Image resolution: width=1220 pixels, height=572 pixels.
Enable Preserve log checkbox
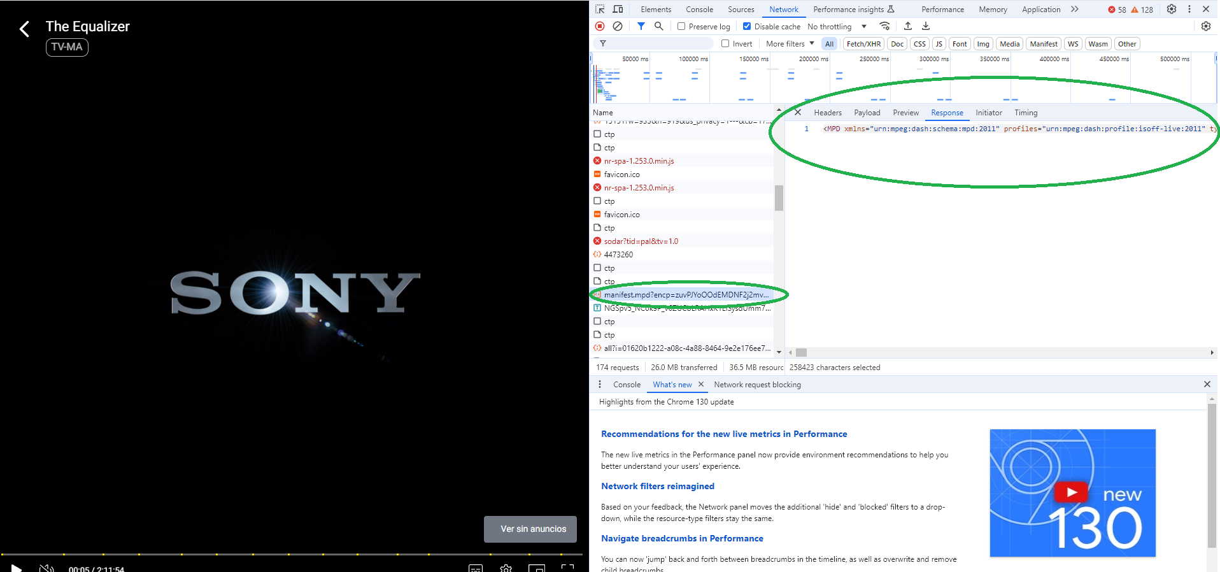[681, 27]
